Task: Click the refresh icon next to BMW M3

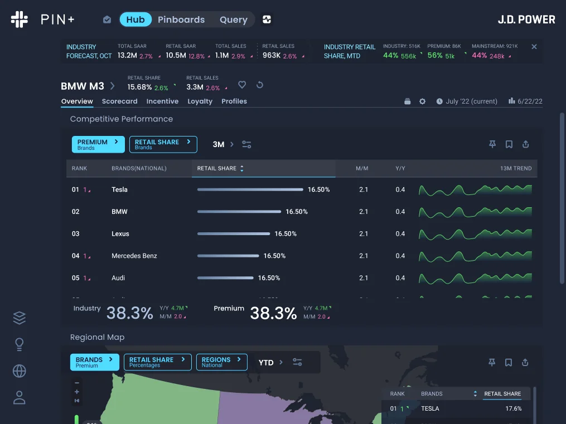Action: point(259,85)
